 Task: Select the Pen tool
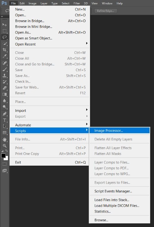4,114
